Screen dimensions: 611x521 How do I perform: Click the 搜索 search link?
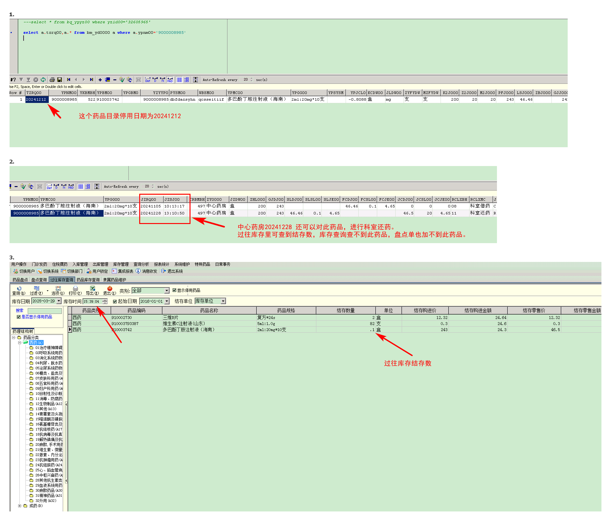(20, 311)
